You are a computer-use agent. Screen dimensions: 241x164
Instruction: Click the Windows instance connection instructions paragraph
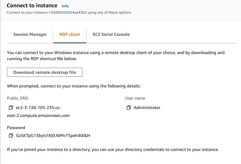coord(116,55)
